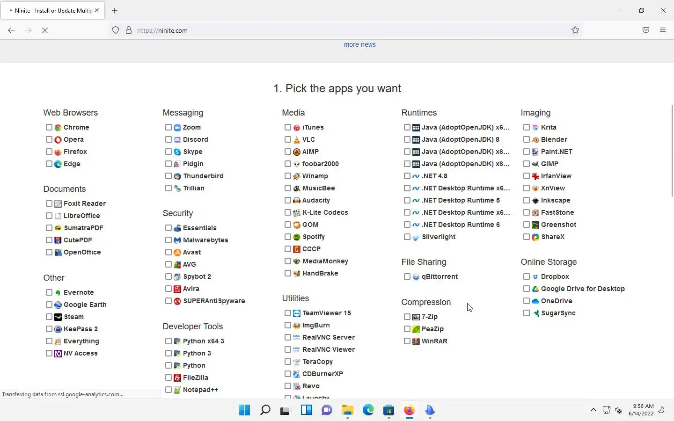This screenshot has width=674, height=421.
Task: Click the Skype app icon
Action: (177, 152)
